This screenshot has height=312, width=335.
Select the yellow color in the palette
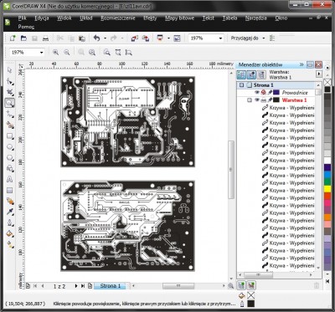pyautogui.click(x=327, y=189)
